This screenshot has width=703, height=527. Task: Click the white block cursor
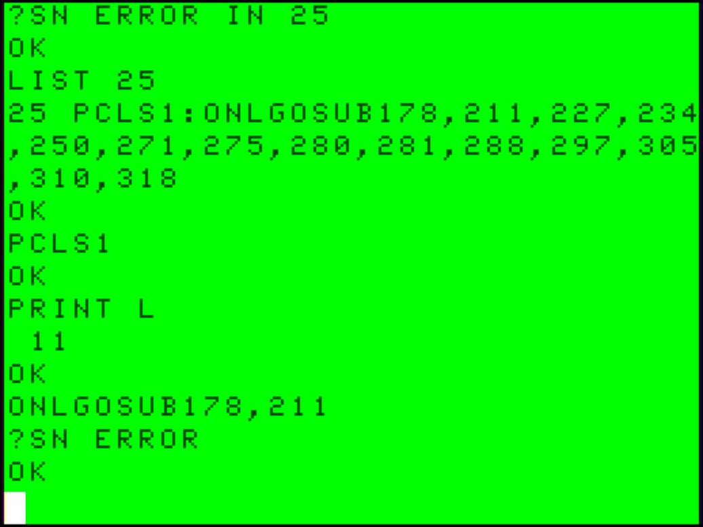[15, 508]
